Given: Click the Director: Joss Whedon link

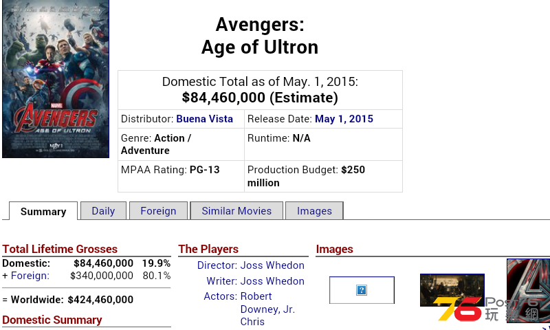Looking at the screenshot, I should pyautogui.click(x=272, y=265).
